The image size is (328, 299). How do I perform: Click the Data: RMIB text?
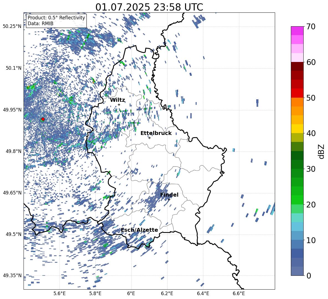tap(40, 24)
